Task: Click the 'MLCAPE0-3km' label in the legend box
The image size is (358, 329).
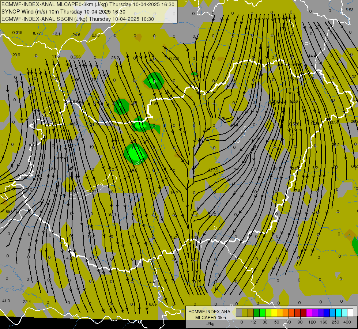Action: [x=211, y=318]
